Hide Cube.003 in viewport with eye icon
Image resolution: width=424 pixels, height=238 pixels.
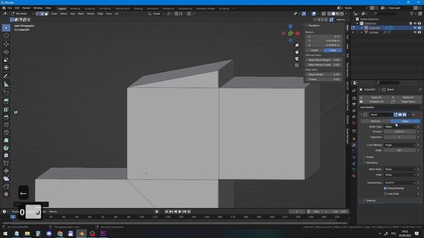click(x=415, y=28)
